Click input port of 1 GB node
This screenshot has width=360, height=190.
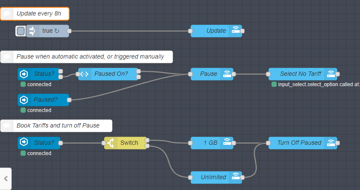(x=190, y=143)
